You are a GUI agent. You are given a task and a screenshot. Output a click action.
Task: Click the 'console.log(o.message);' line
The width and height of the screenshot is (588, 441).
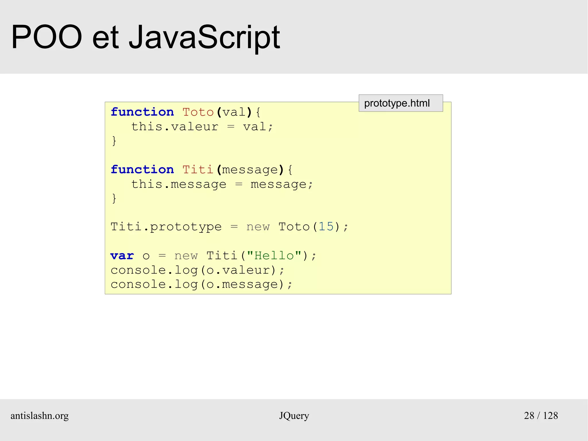202,284
